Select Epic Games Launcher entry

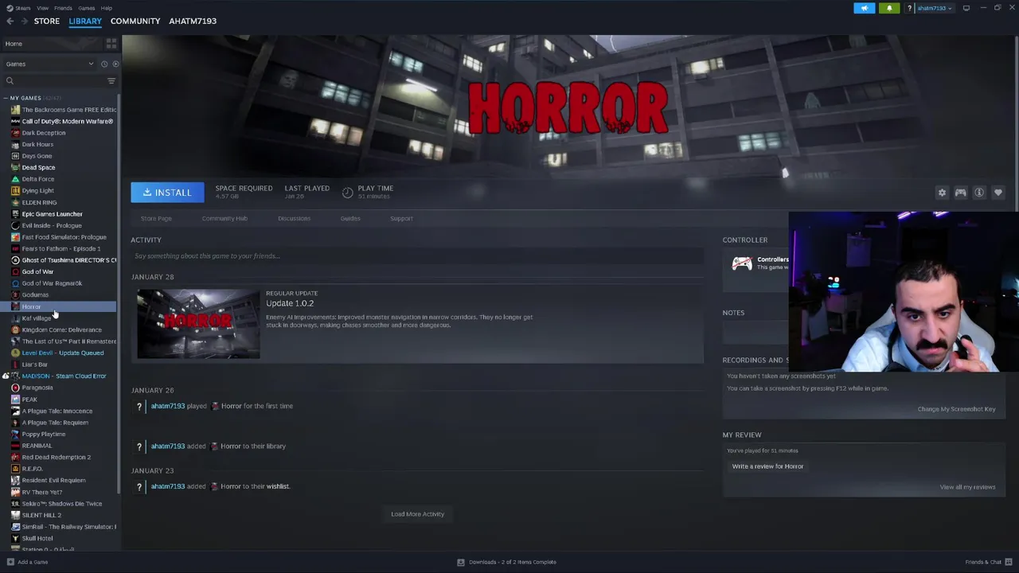52,213
